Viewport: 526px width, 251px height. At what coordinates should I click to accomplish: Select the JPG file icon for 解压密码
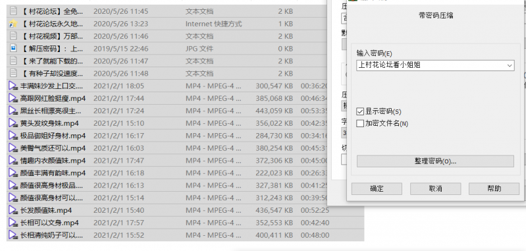[x=13, y=49]
